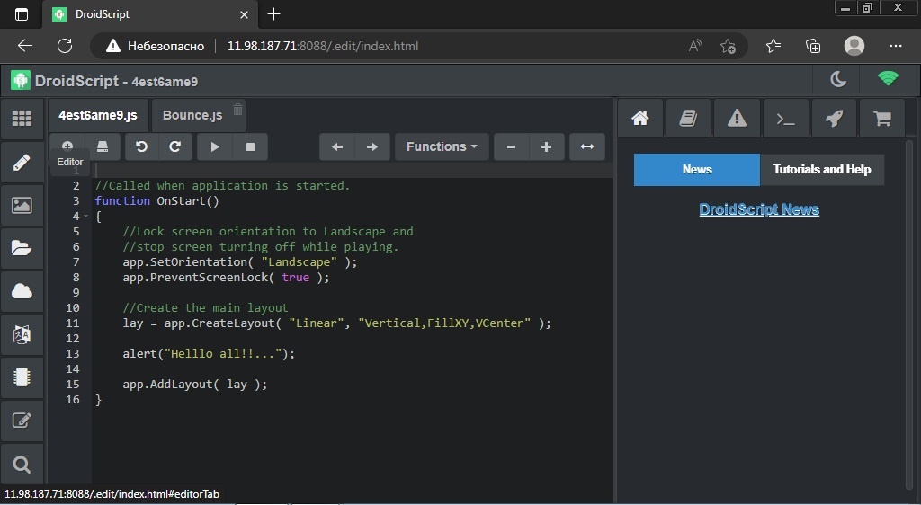Click the function OnStart() line
Viewport: 921px width, 505px height.
(x=156, y=200)
